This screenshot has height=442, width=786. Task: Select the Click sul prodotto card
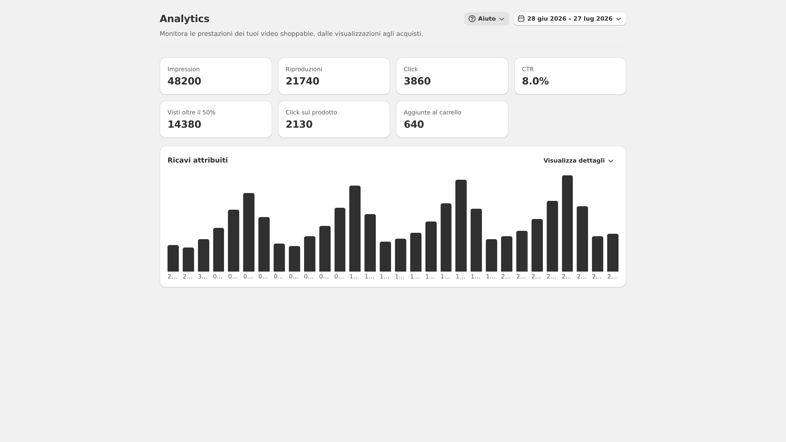[334, 119]
